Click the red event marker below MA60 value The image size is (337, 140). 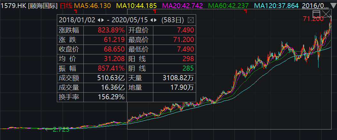click(245, 11)
